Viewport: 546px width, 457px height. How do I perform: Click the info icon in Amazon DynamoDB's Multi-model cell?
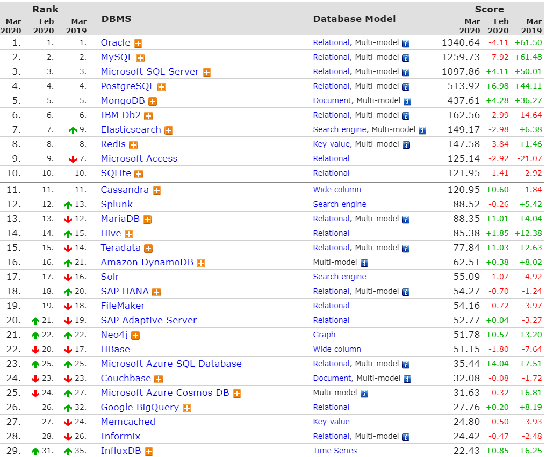pos(364,263)
